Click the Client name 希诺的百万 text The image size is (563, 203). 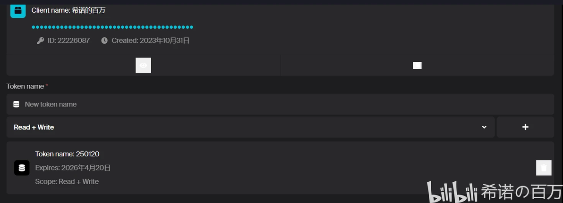click(68, 10)
